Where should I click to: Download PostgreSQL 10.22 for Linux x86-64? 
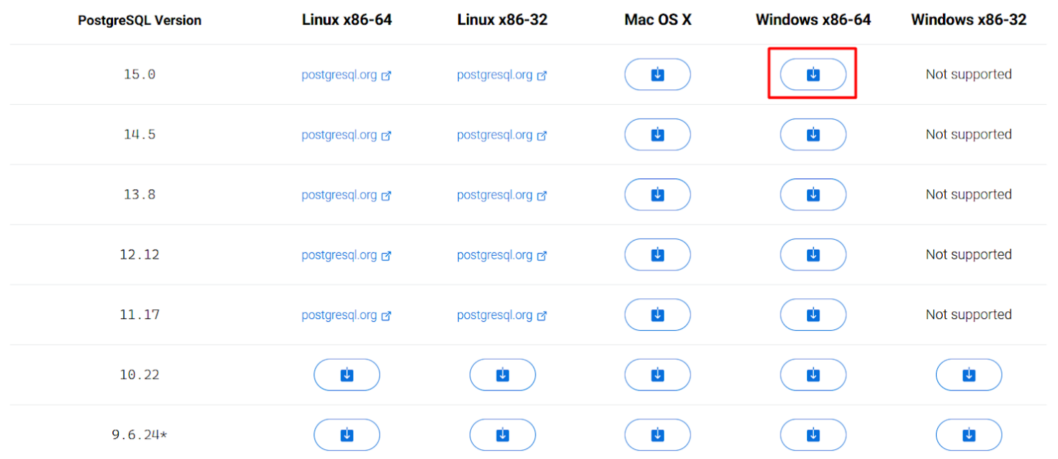coord(346,374)
